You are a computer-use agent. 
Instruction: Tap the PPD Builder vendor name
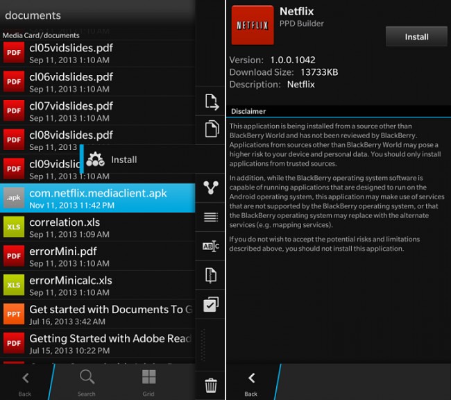pyautogui.click(x=301, y=24)
